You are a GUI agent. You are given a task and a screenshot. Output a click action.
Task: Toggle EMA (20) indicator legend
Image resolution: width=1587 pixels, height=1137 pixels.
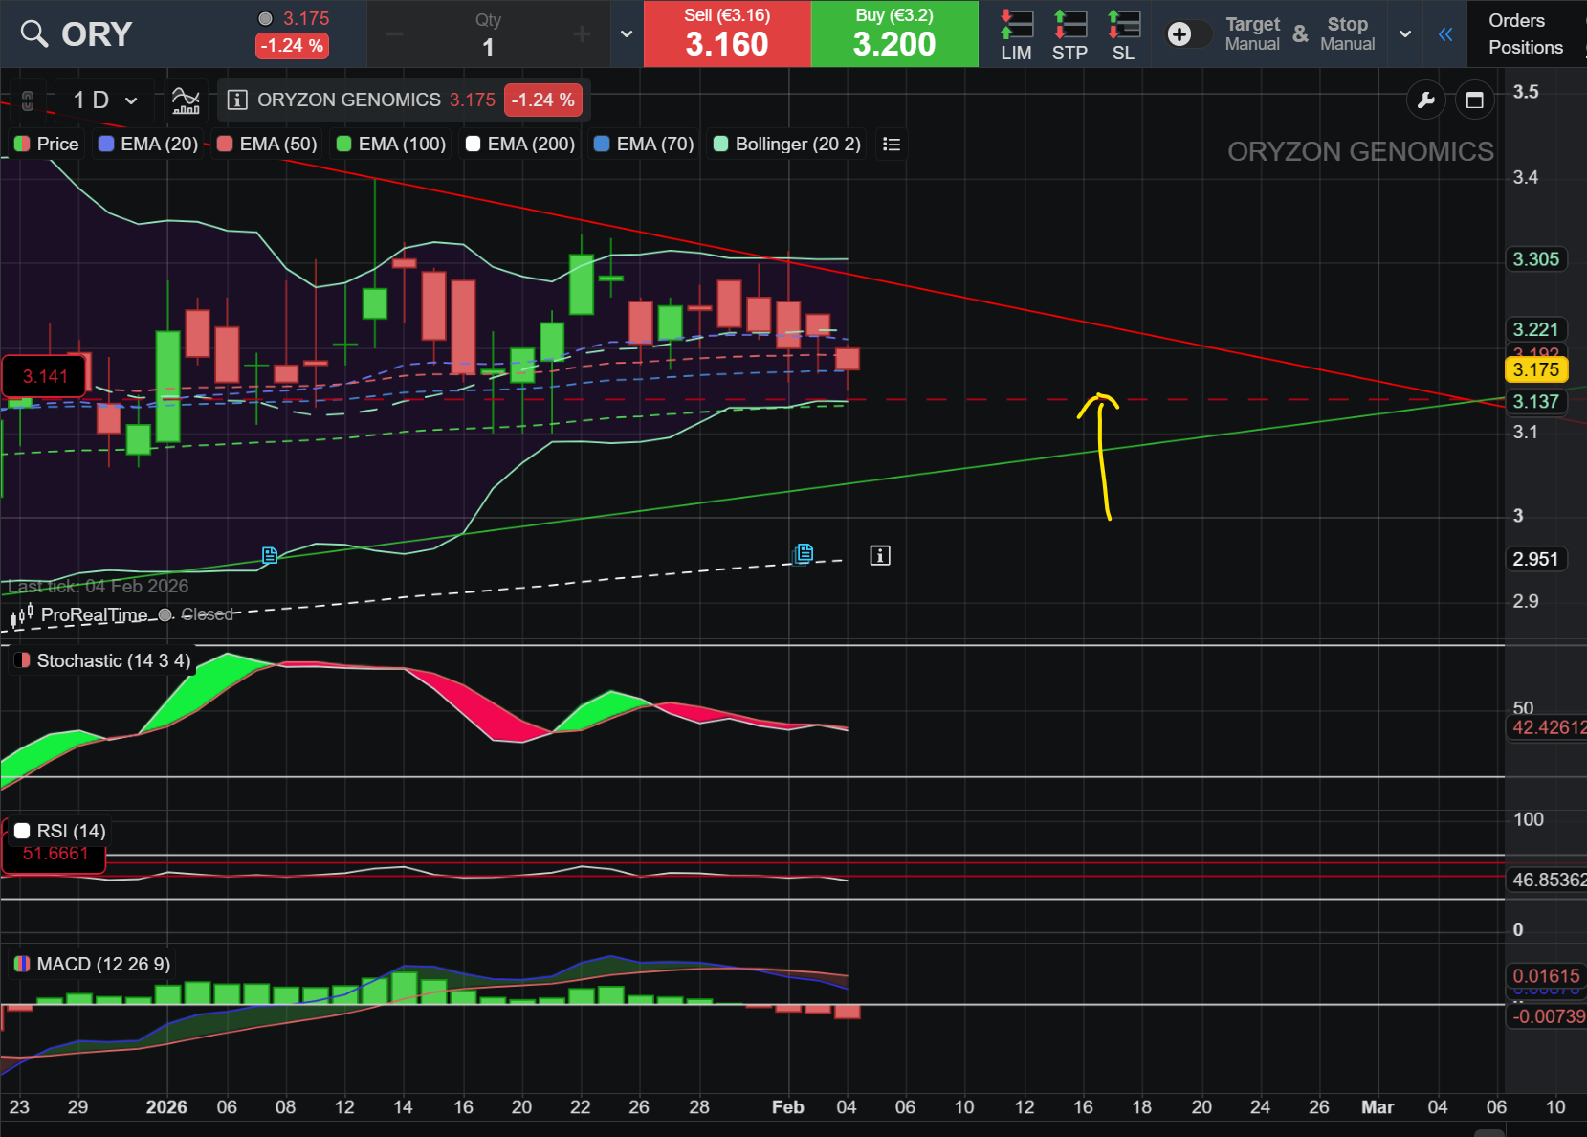[x=148, y=144]
